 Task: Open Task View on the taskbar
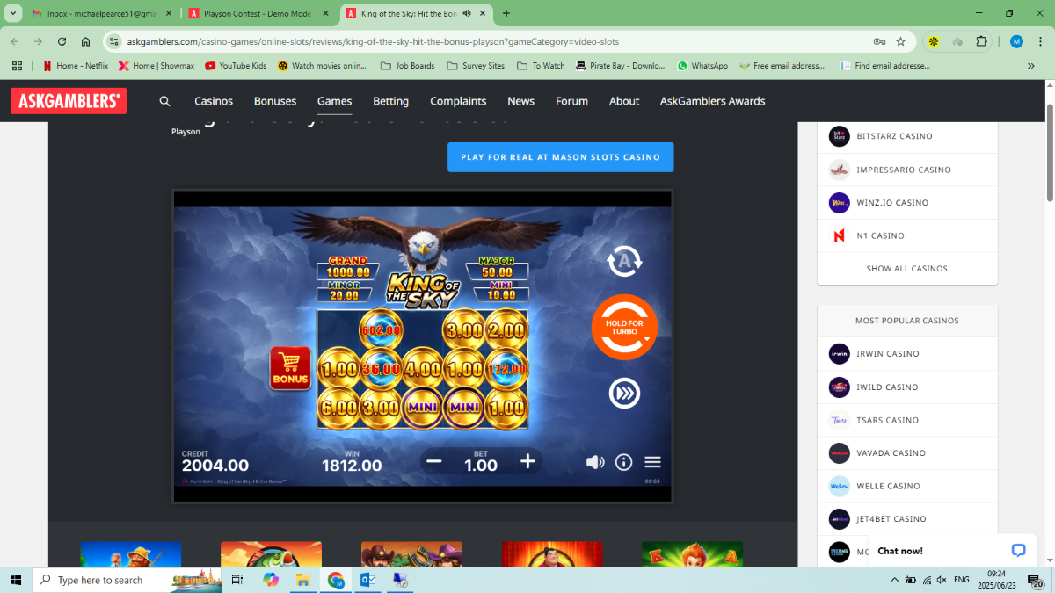coord(236,580)
